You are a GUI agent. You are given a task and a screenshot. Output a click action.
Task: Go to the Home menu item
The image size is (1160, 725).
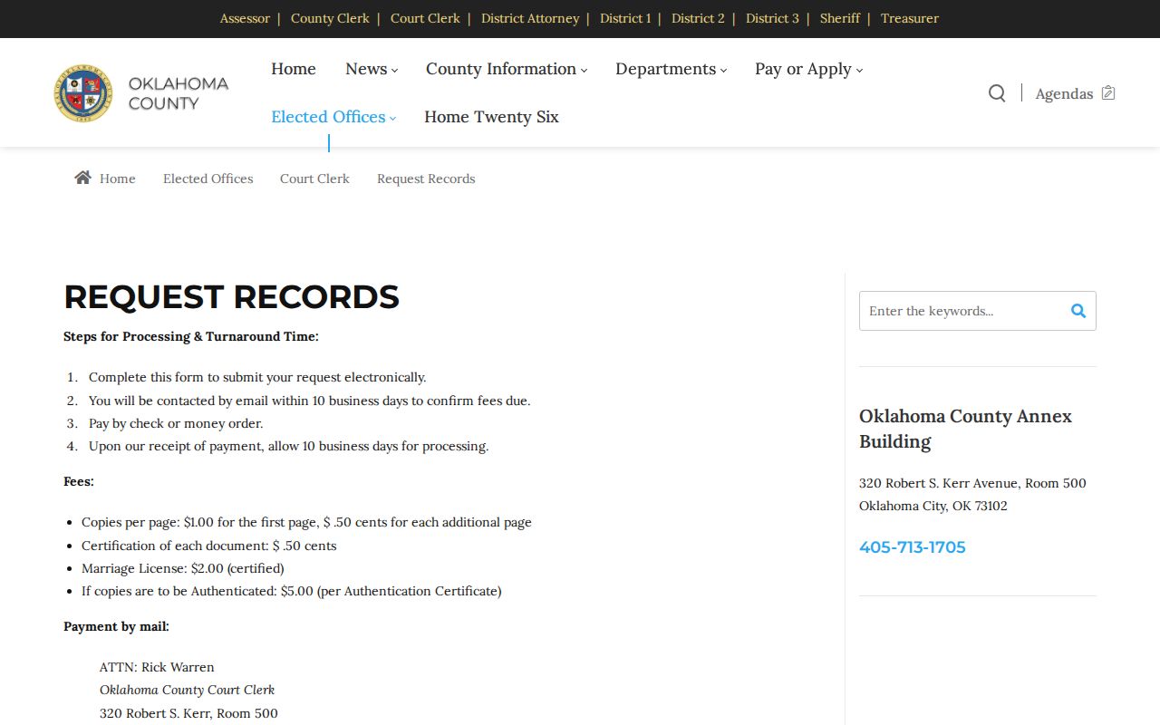point(294,69)
